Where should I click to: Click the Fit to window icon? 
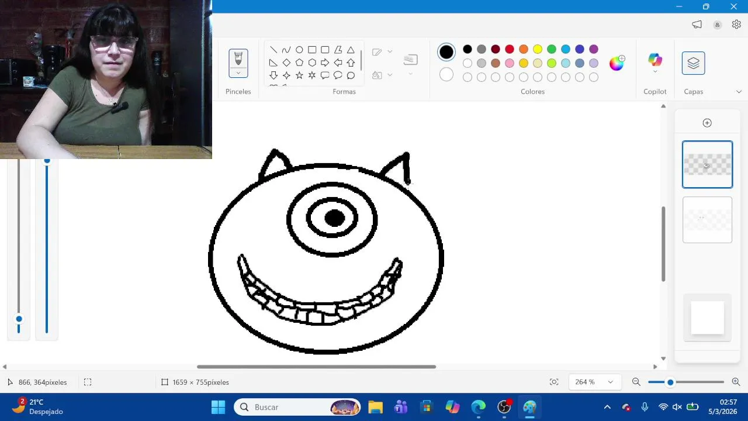click(x=554, y=382)
